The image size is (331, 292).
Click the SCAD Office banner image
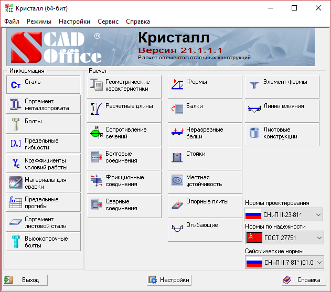[161, 47]
